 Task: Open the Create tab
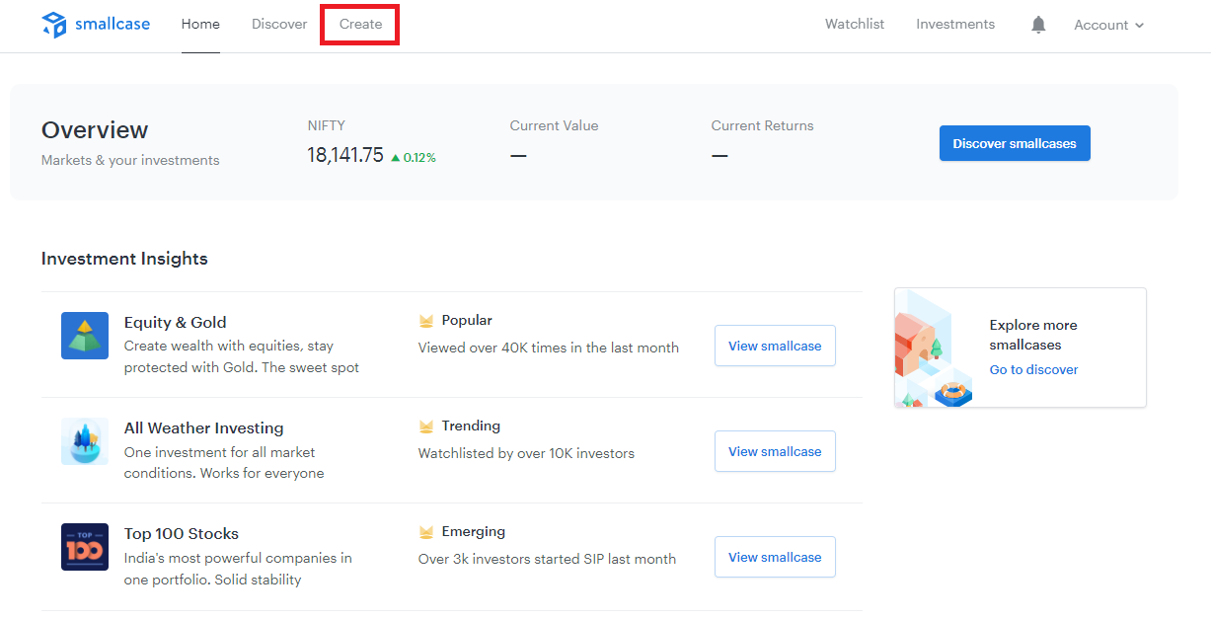point(360,24)
